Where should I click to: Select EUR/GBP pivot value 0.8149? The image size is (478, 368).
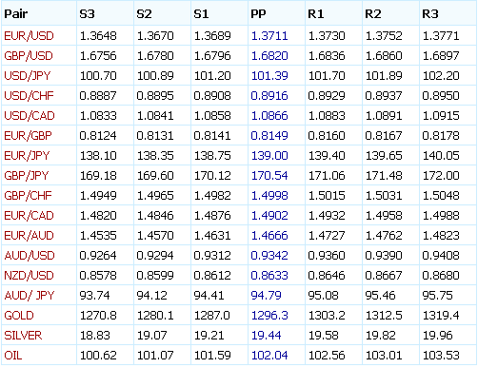(x=269, y=136)
